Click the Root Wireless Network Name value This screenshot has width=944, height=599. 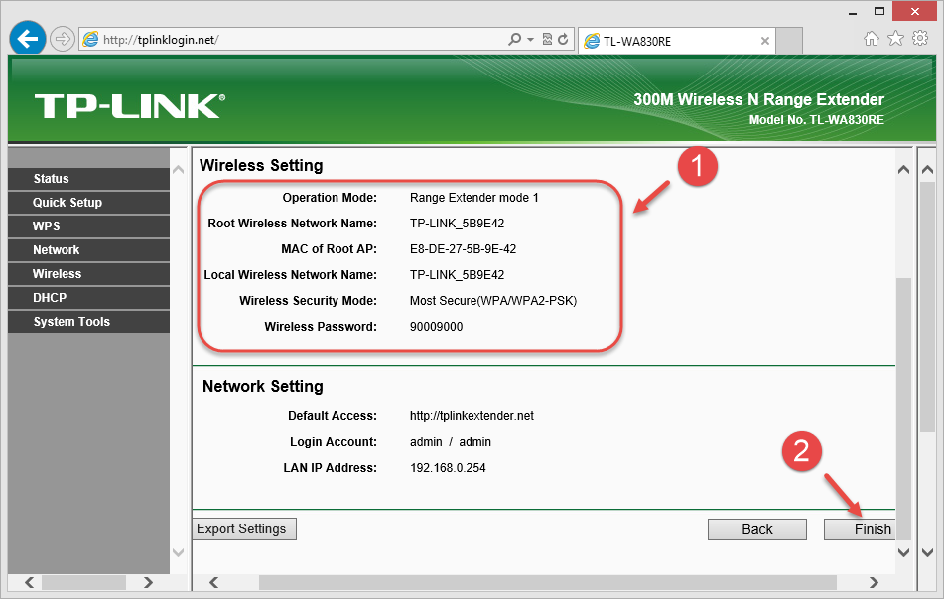[x=457, y=223]
